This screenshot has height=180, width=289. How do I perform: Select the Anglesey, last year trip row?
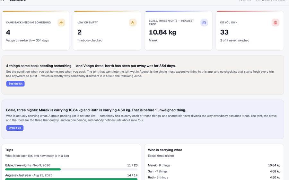point(71,177)
